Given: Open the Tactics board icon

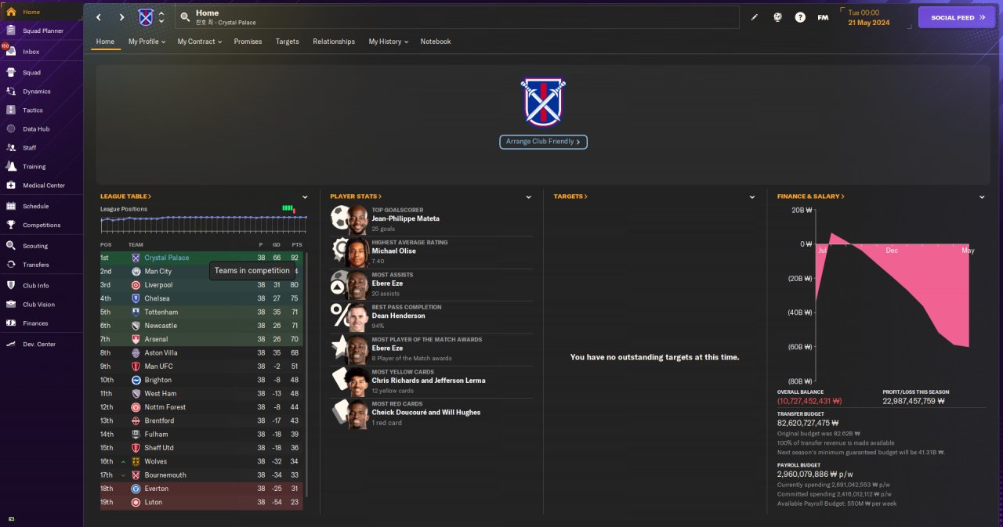Looking at the screenshot, I should (x=11, y=110).
